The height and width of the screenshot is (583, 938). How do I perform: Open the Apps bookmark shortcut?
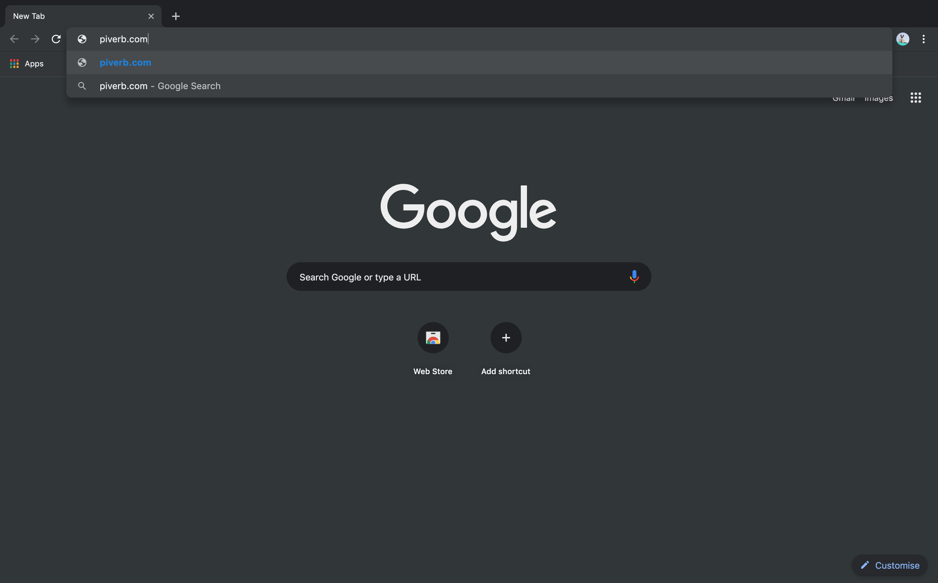point(27,64)
